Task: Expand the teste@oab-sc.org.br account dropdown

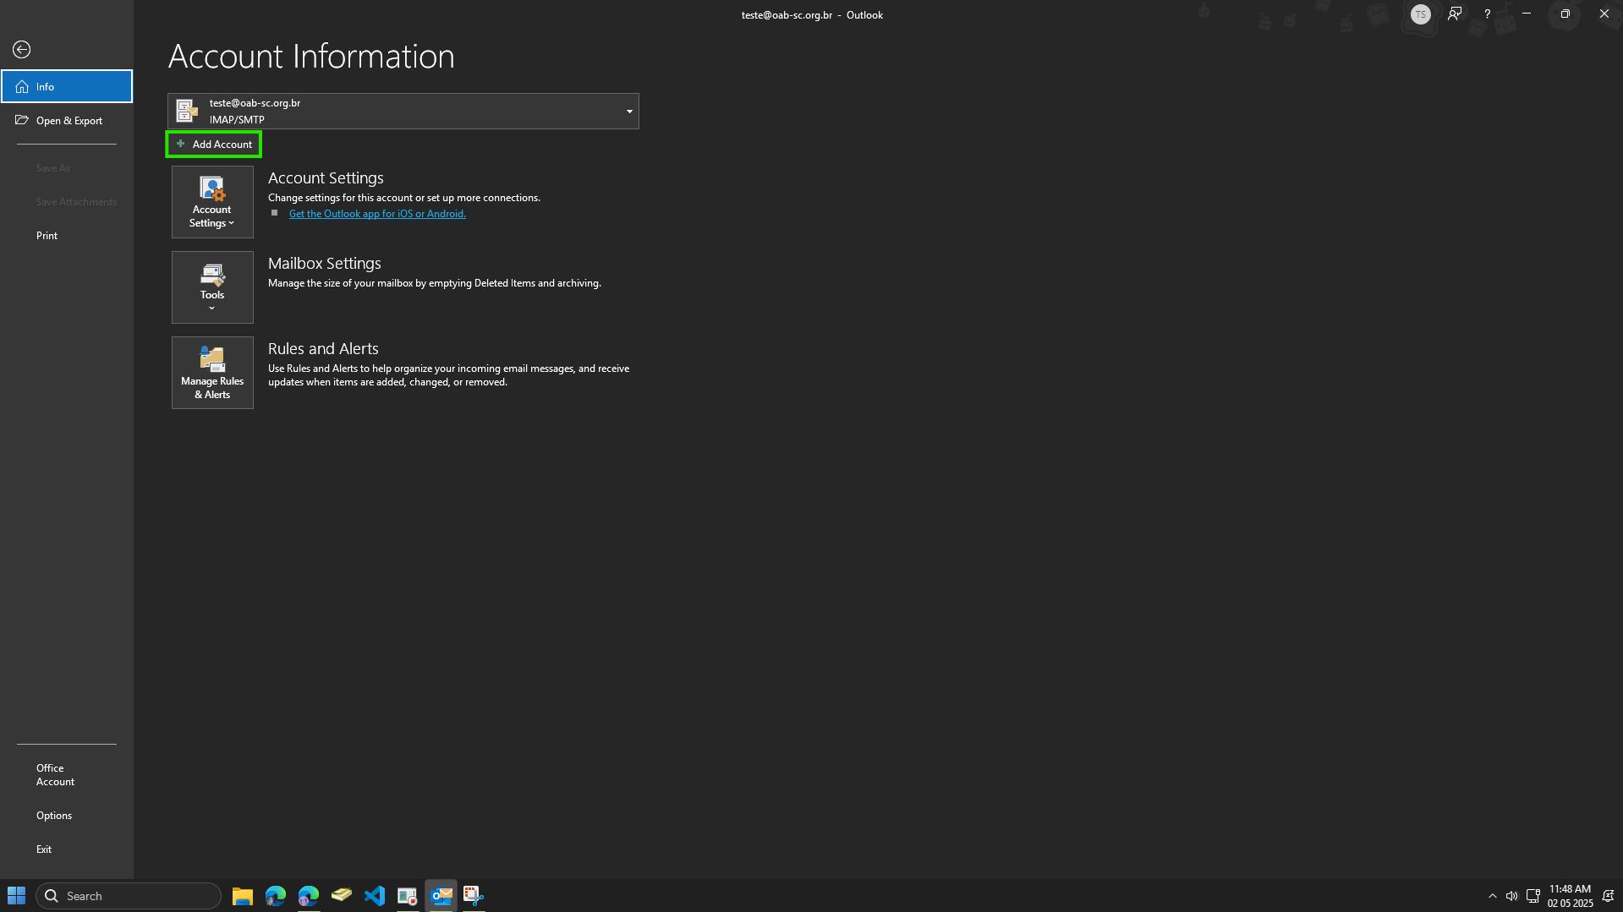Action: coord(403,112)
